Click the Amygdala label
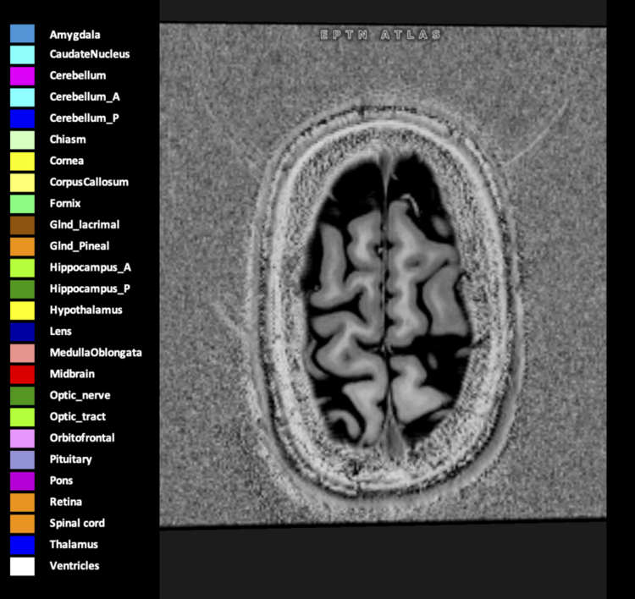The width and height of the screenshot is (635, 599). click(75, 35)
